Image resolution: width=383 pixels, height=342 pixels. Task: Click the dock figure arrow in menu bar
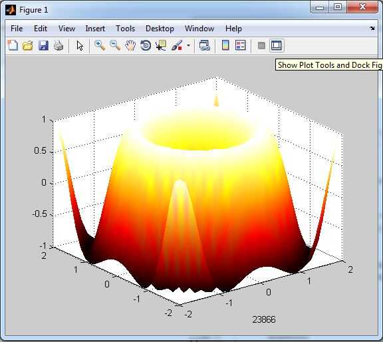click(372, 29)
